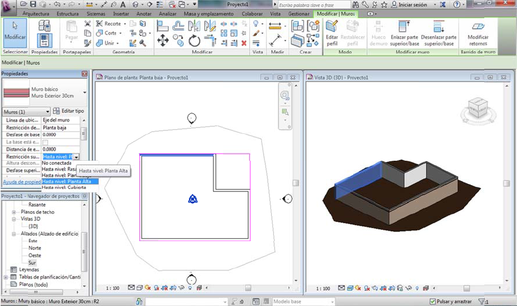Open the Unir dropdown arrow

coord(117,43)
